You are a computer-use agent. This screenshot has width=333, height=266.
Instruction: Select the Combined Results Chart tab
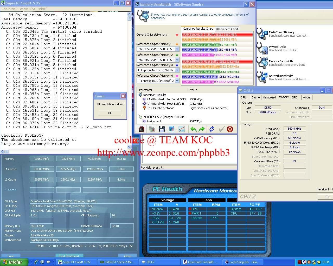198,29
